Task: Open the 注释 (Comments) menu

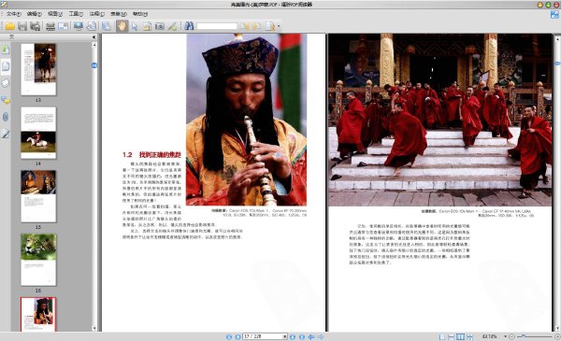Action: click(x=96, y=14)
